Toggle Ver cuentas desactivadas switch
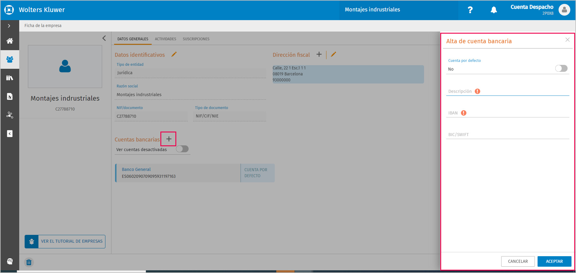 182,149
